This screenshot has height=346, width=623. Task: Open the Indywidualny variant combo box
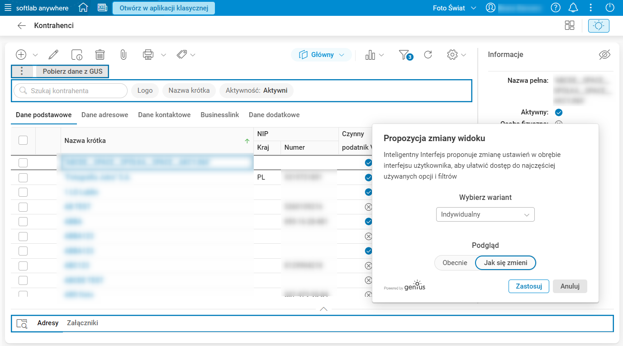point(485,214)
